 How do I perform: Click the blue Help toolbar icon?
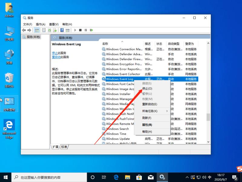[62, 30]
